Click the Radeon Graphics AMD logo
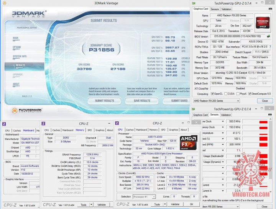 tap(263, 23)
